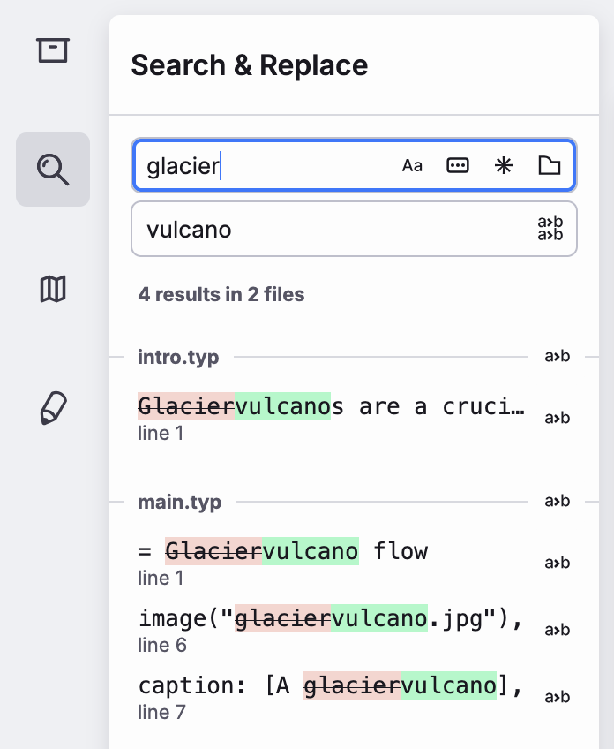614x749 pixels.
Task: Replace match in '= Glacier flow' row
Action: pyautogui.click(x=558, y=563)
